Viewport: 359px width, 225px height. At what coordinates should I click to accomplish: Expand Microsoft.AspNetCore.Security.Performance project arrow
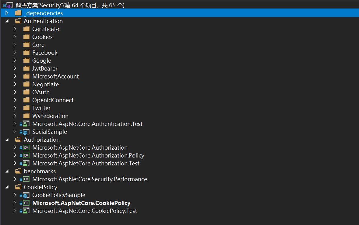point(15,179)
